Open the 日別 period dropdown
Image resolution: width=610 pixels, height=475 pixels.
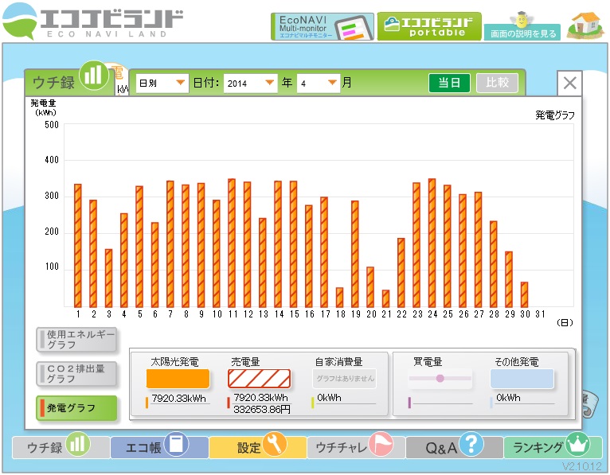pos(162,84)
